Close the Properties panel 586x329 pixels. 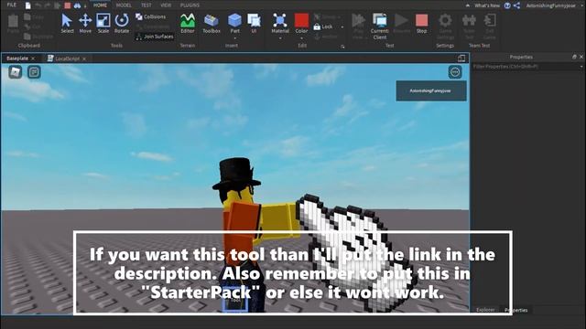581,57
